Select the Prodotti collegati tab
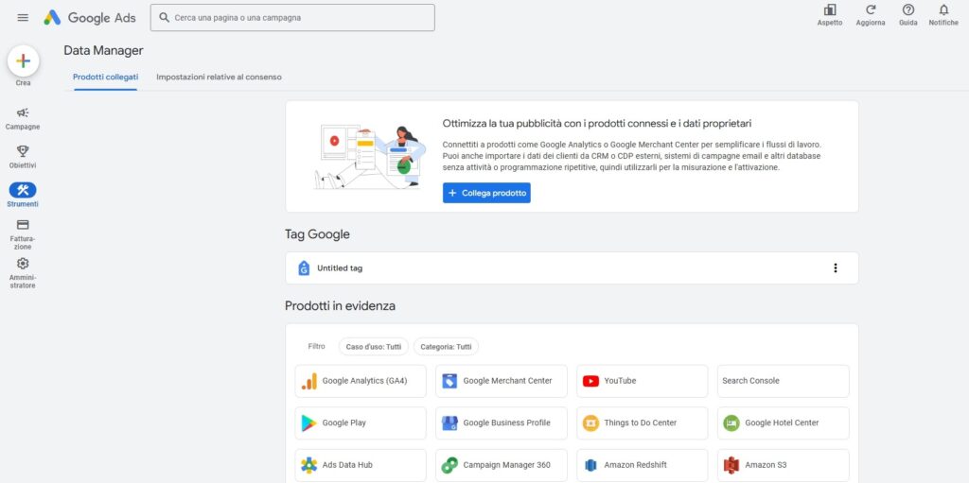This screenshot has height=483, width=969. pyautogui.click(x=105, y=78)
